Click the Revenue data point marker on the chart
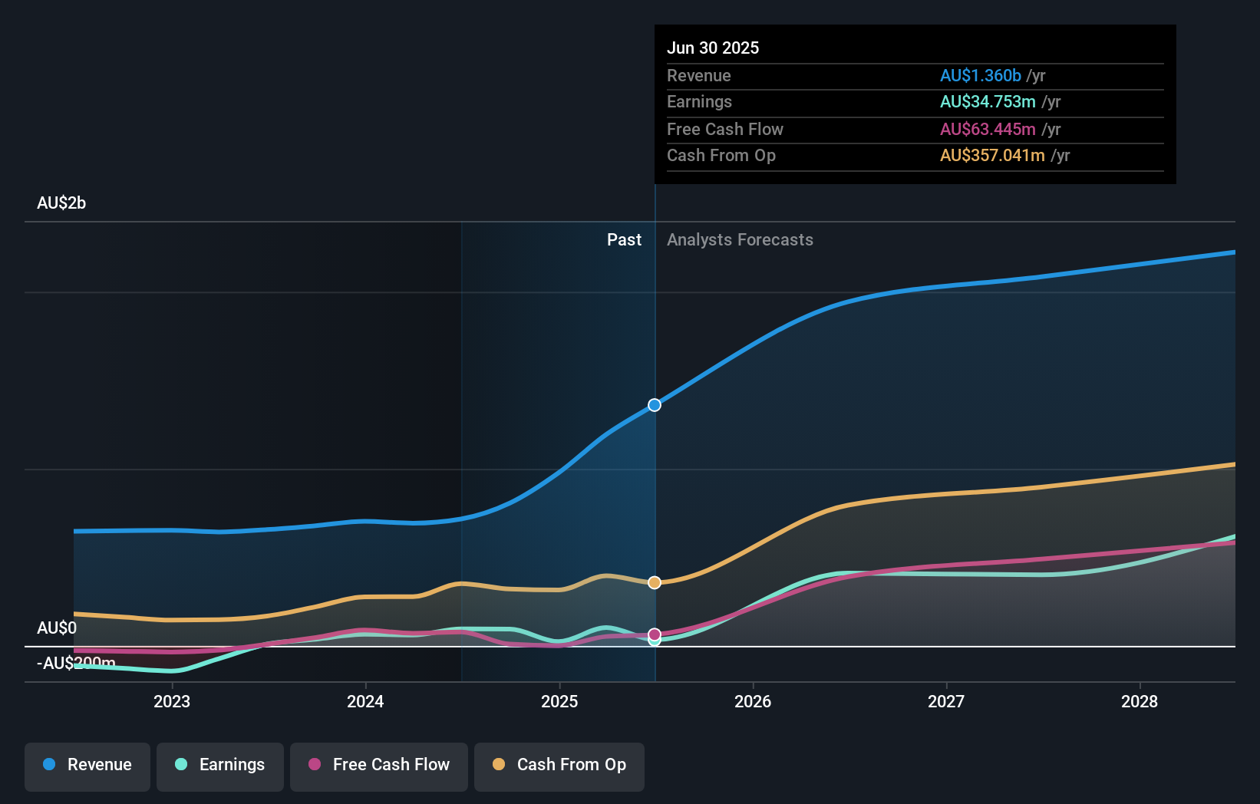This screenshot has height=804, width=1260. coord(654,404)
